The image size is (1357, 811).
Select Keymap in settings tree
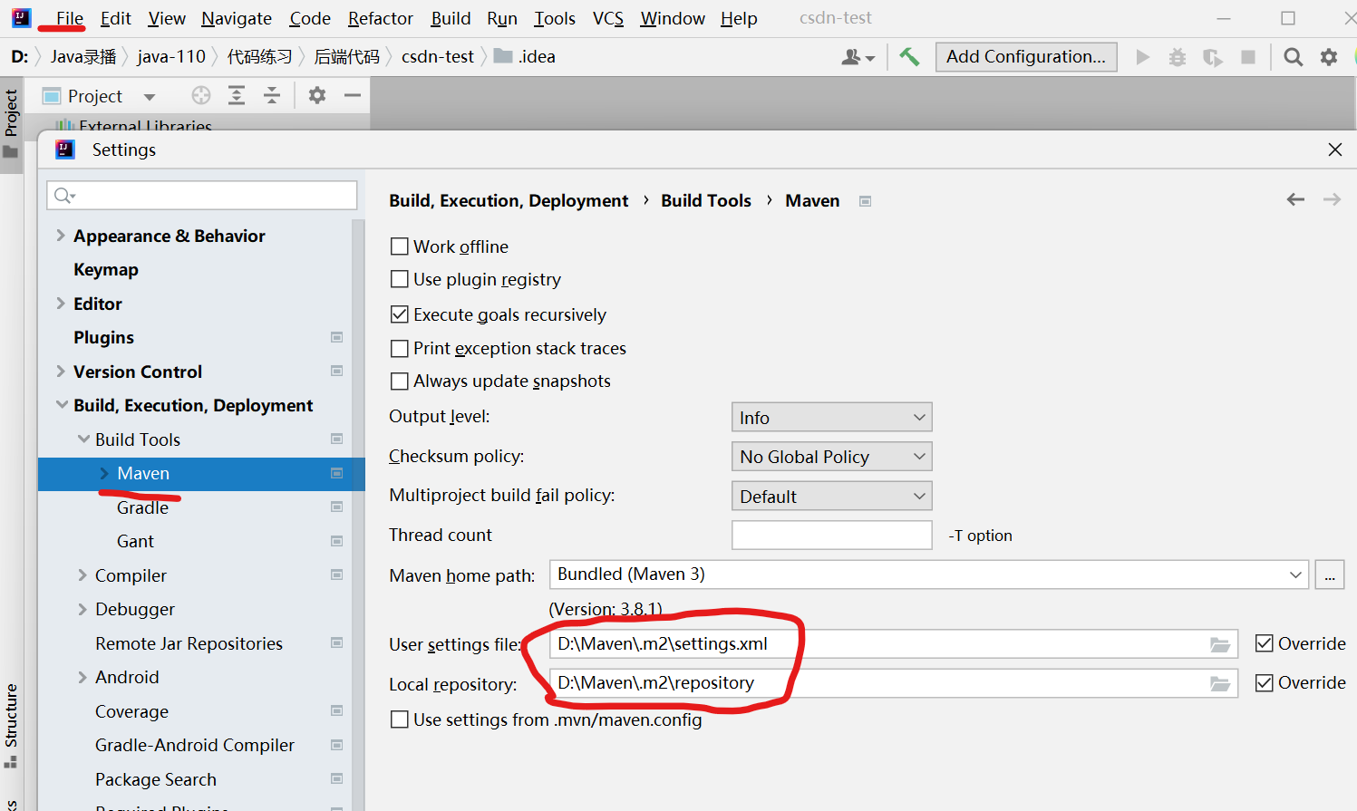(x=106, y=269)
